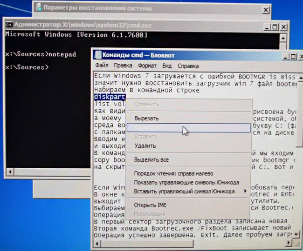Click the Notepad vertical scrollbar thumb

pyautogui.click(x=300, y=114)
